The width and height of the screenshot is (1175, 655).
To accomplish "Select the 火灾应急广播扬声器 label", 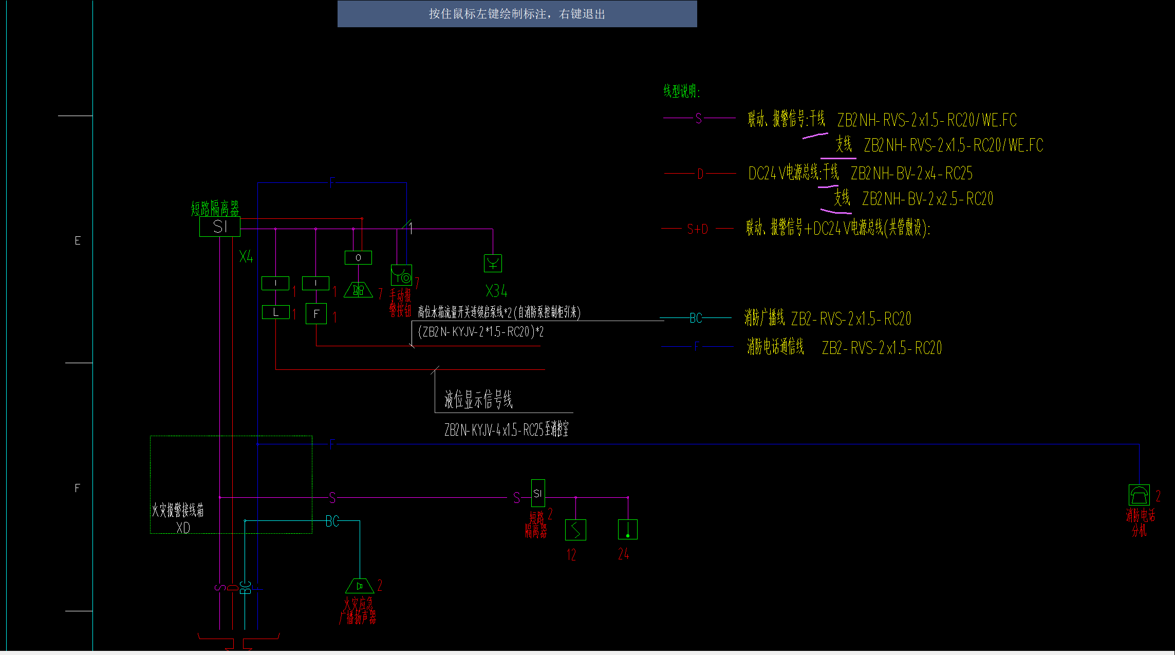I will [x=358, y=611].
